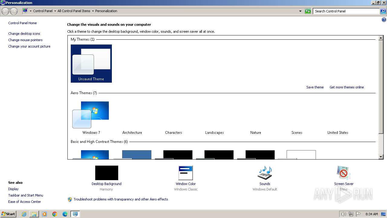This screenshot has width=387, height=218.
Task: Click the Refresh button in address bar
Action: click(308, 11)
